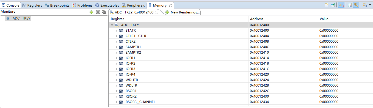Screen dimensions: 373x108
Task: Click the register icon beside IOFR1
Action: tap(121, 58)
